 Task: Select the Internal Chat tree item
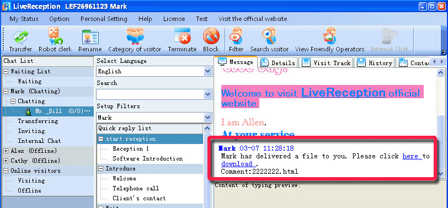click(39, 141)
